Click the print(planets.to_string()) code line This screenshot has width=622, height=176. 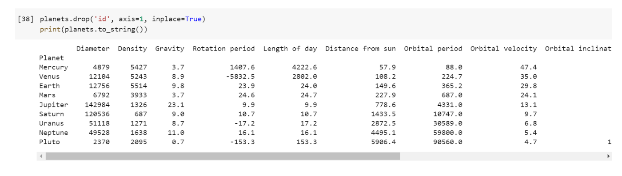point(93,30)
